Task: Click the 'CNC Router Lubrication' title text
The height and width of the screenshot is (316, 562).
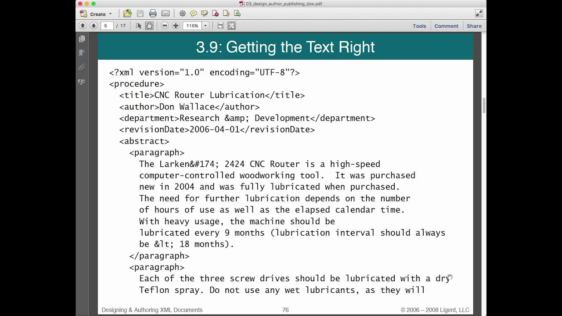Action: click(209, 95)
